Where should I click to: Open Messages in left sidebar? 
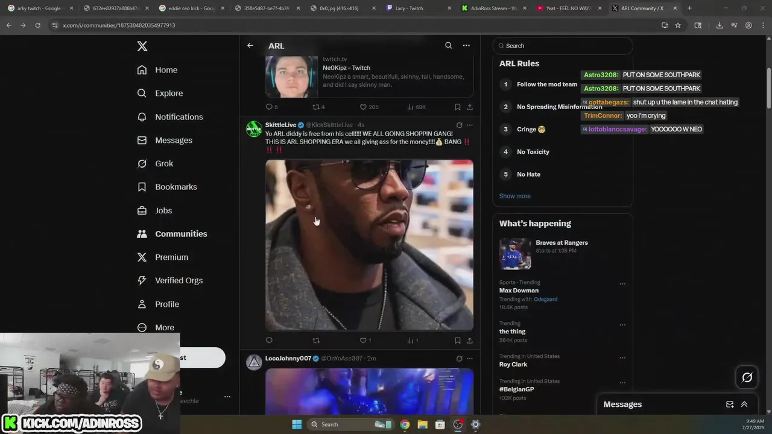pos(165,140)
